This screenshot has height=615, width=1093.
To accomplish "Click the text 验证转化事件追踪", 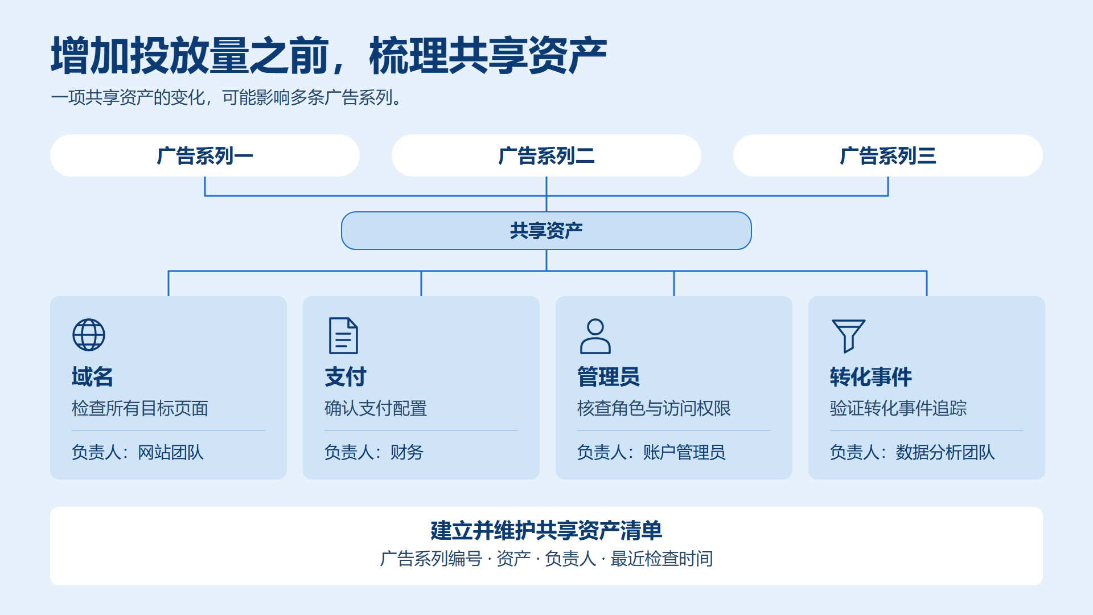I will [898, 408].
